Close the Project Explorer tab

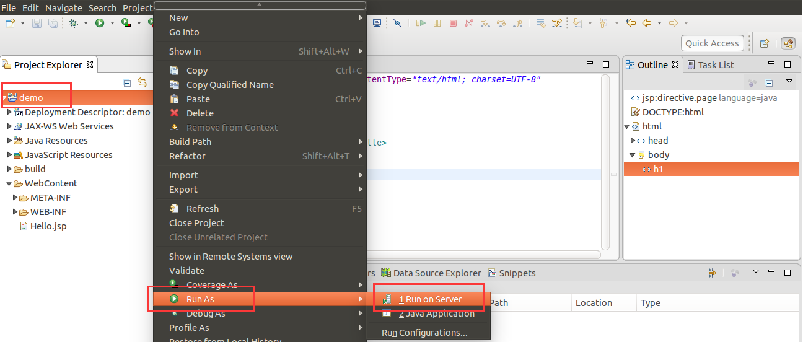point(90,64)
